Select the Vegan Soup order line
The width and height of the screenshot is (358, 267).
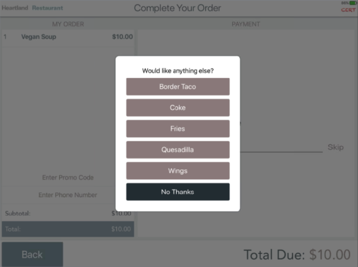click(x=68, y=36)
